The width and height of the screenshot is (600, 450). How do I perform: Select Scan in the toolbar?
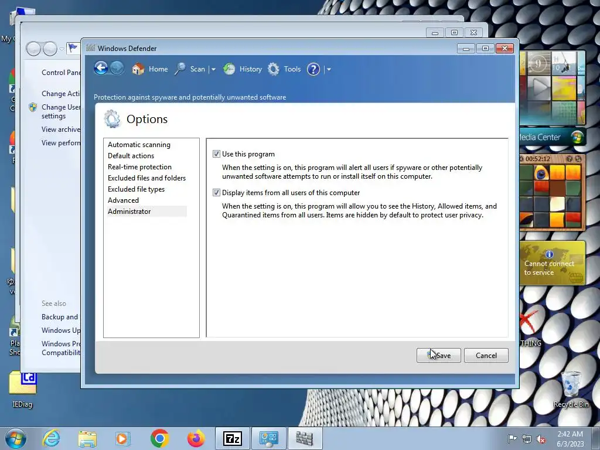[x=197, y=69]
